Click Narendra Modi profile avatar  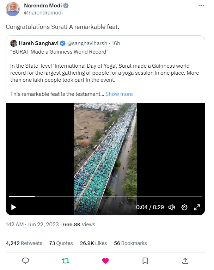tap(13, 9)
